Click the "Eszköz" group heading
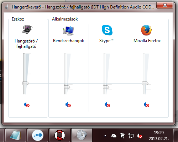178x142 pixels. (x=18, y=19)
